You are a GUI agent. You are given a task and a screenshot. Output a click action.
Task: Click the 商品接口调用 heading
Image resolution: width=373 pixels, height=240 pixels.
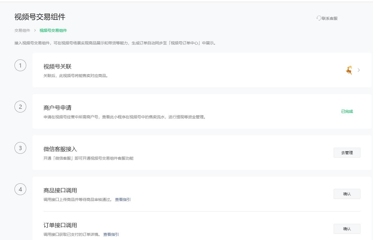click(x=60, y=190)
